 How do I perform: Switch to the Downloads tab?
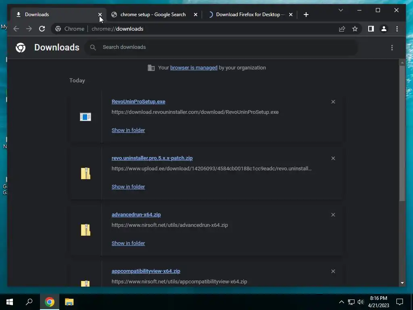coord(58,15)
